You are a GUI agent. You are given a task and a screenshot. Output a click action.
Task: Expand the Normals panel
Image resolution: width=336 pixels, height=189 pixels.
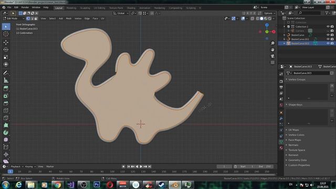(293, 145)
